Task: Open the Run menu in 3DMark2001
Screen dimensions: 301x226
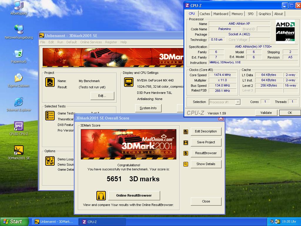Action: (x=60, y=42)
